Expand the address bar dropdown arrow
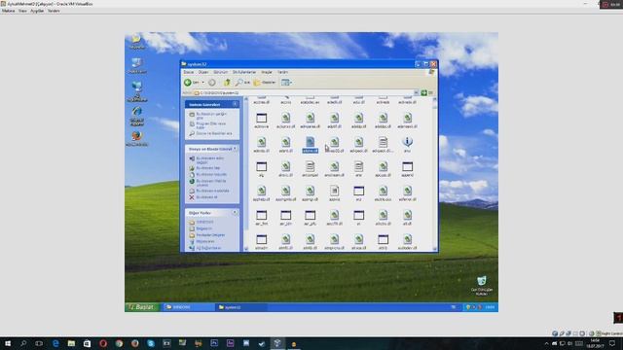The image size is (623, 350). 416,93
